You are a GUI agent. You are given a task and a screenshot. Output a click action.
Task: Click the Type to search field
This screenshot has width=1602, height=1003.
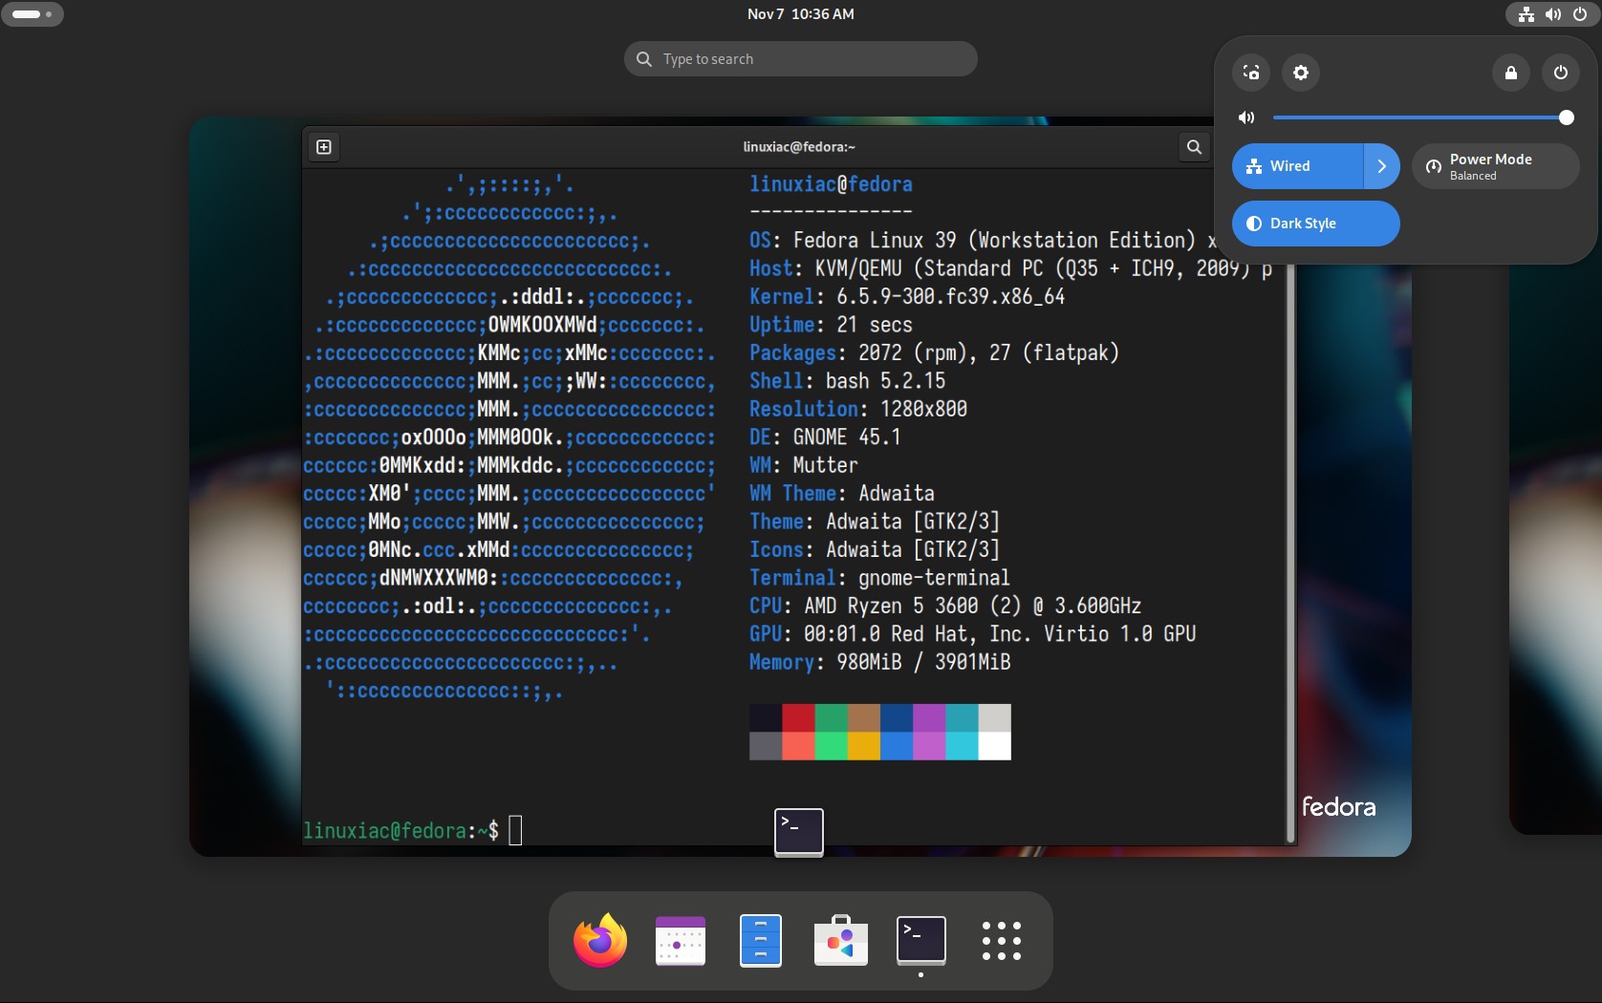tap(801, 59)
